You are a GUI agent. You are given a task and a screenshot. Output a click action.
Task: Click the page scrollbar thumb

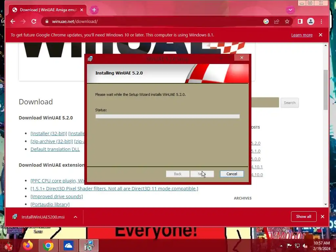point(326,90)
